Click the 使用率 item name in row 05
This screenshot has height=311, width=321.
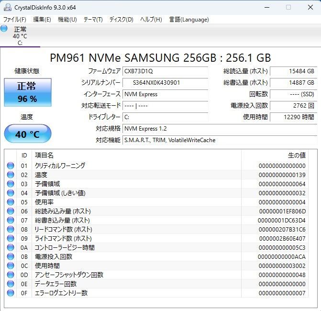tap(44, 202)
